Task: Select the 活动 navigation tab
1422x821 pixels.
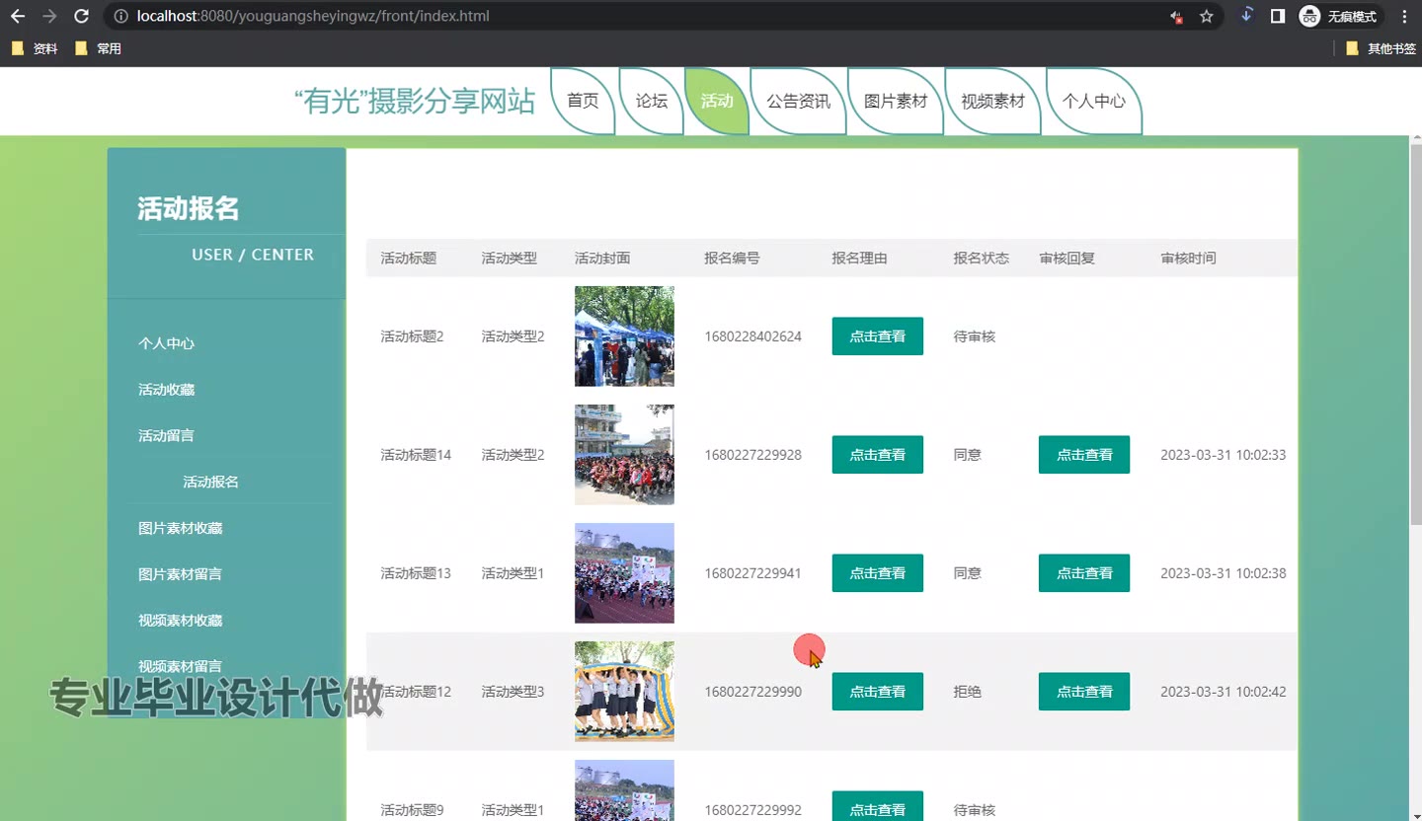Action: (717, 101)
